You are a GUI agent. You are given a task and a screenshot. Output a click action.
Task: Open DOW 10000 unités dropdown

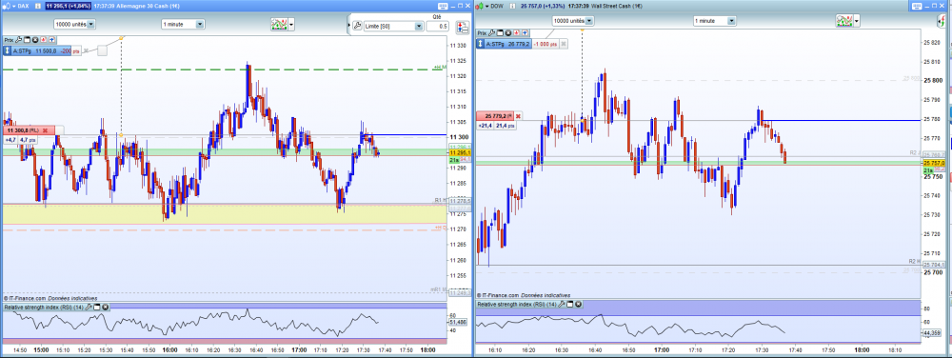[589, 21]
